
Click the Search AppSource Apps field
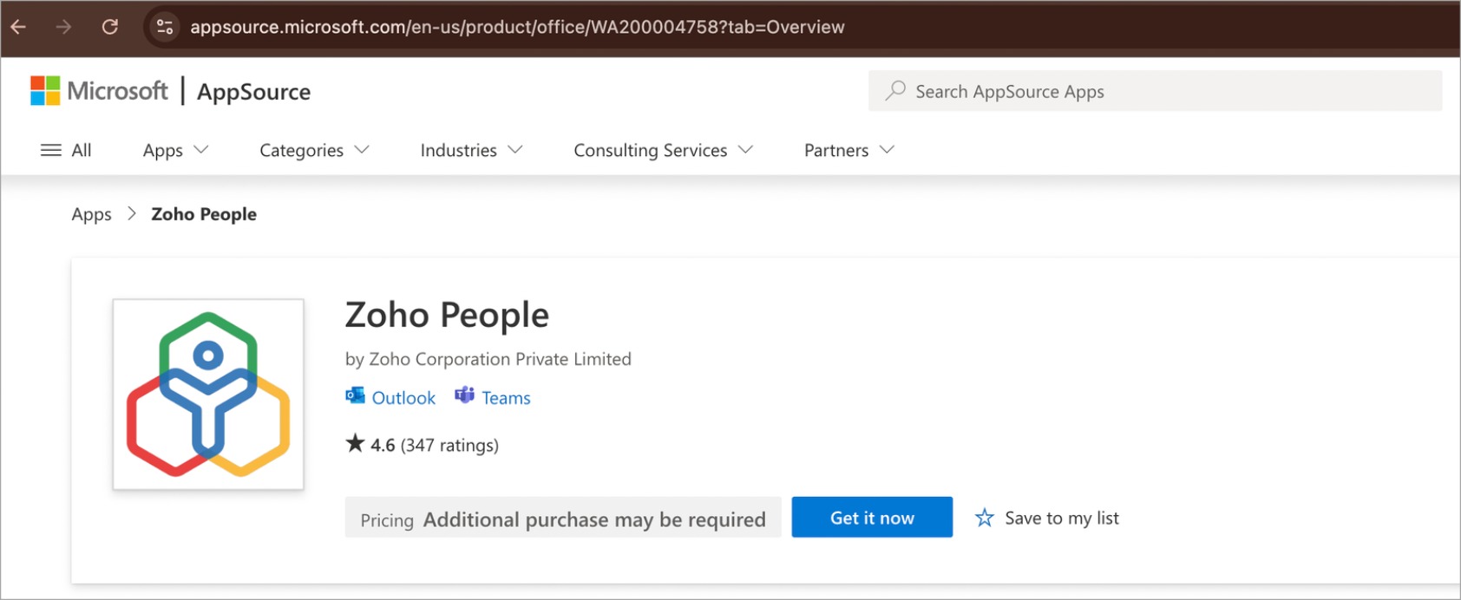1155,91
